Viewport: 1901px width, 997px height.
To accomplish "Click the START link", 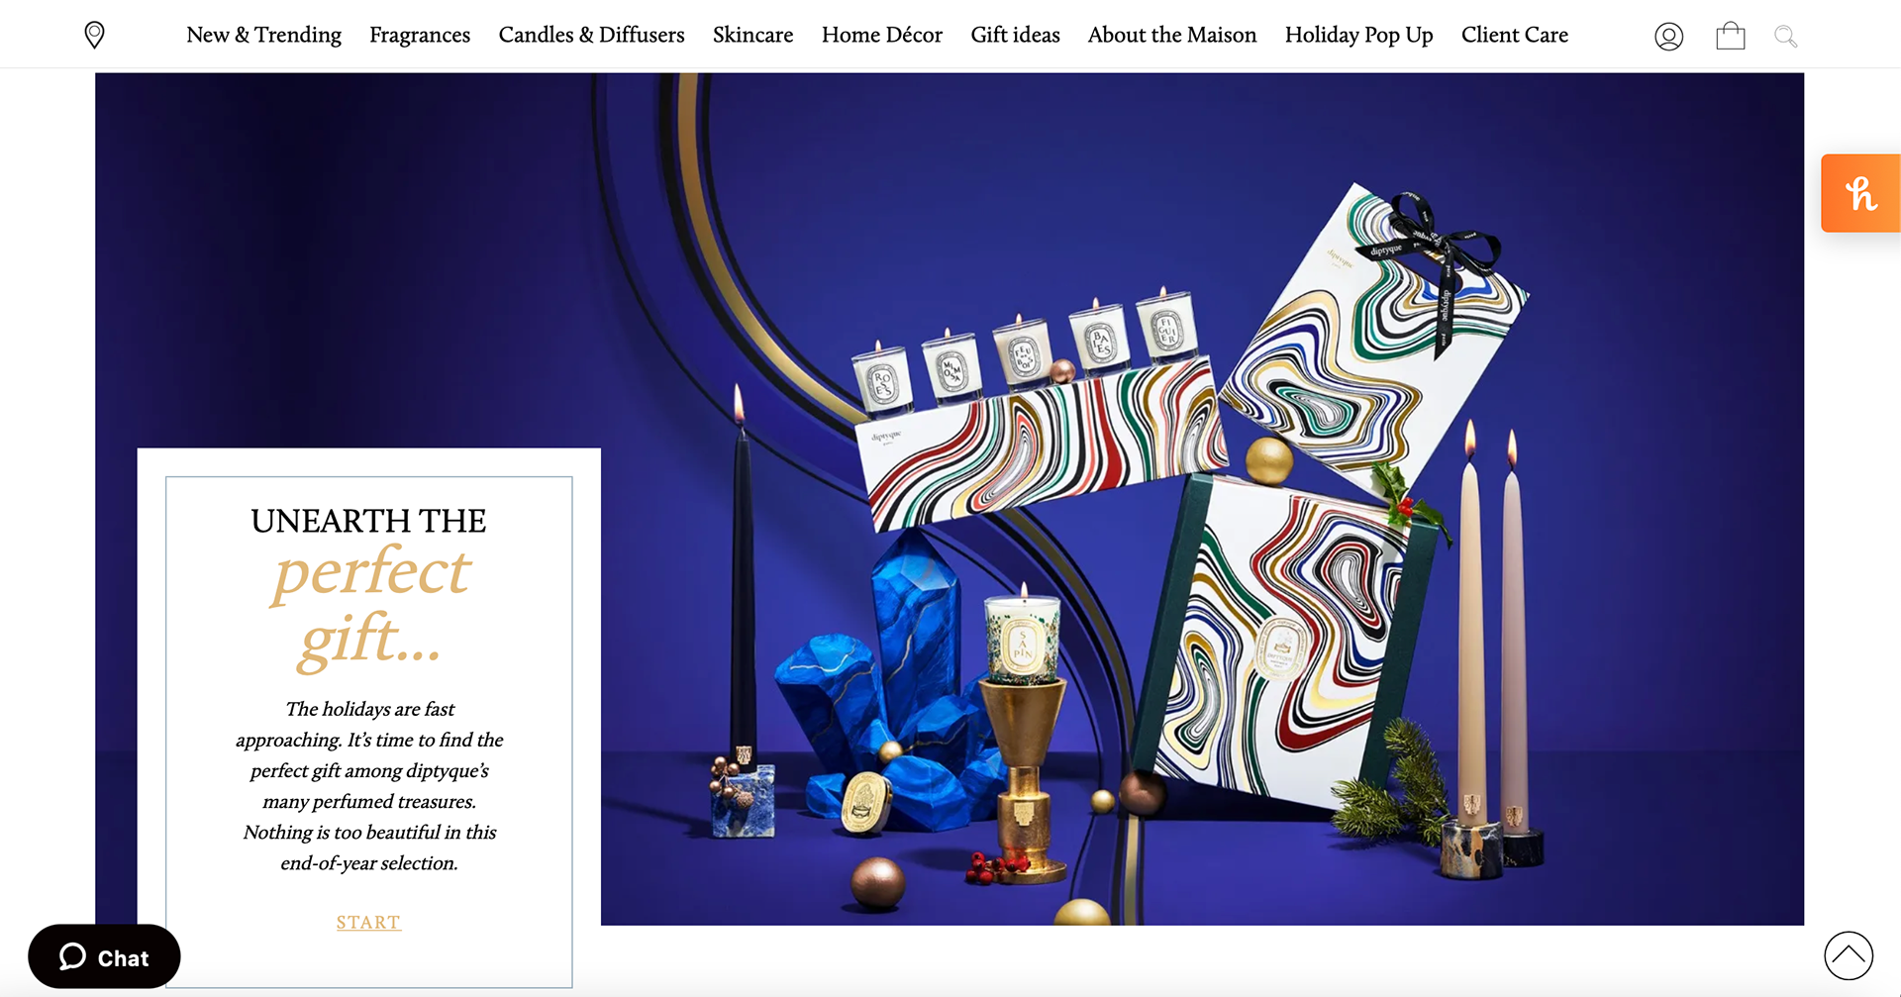I will click(368, 922).
